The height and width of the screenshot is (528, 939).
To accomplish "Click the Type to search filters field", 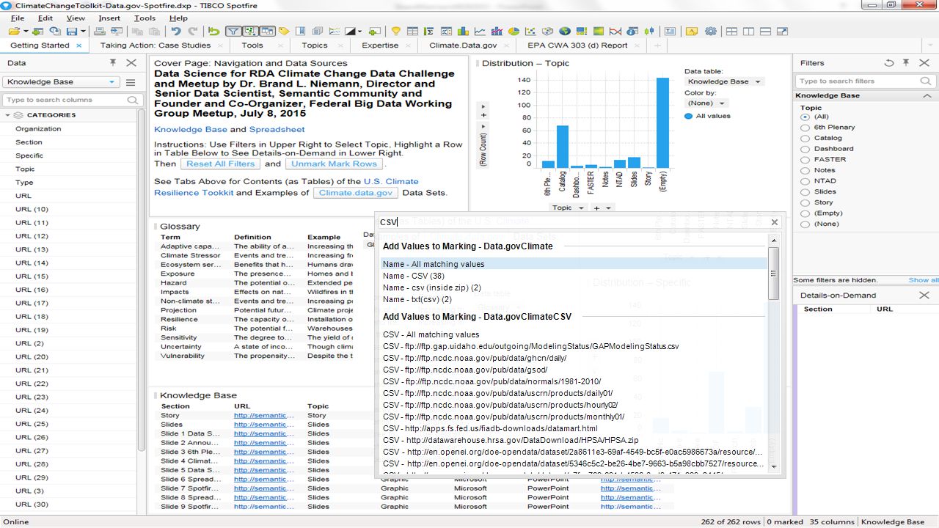I will click(864, 81).
